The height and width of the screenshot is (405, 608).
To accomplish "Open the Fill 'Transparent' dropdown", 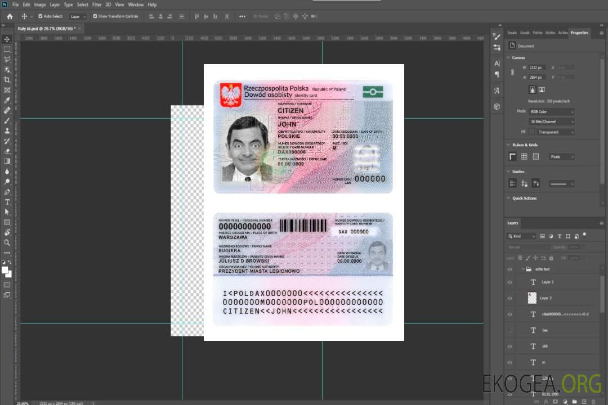I will coord(555,132).
